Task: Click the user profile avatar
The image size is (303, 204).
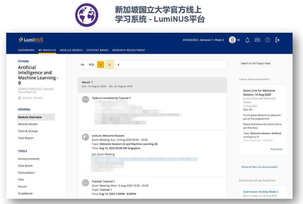Action: [232, 40]
